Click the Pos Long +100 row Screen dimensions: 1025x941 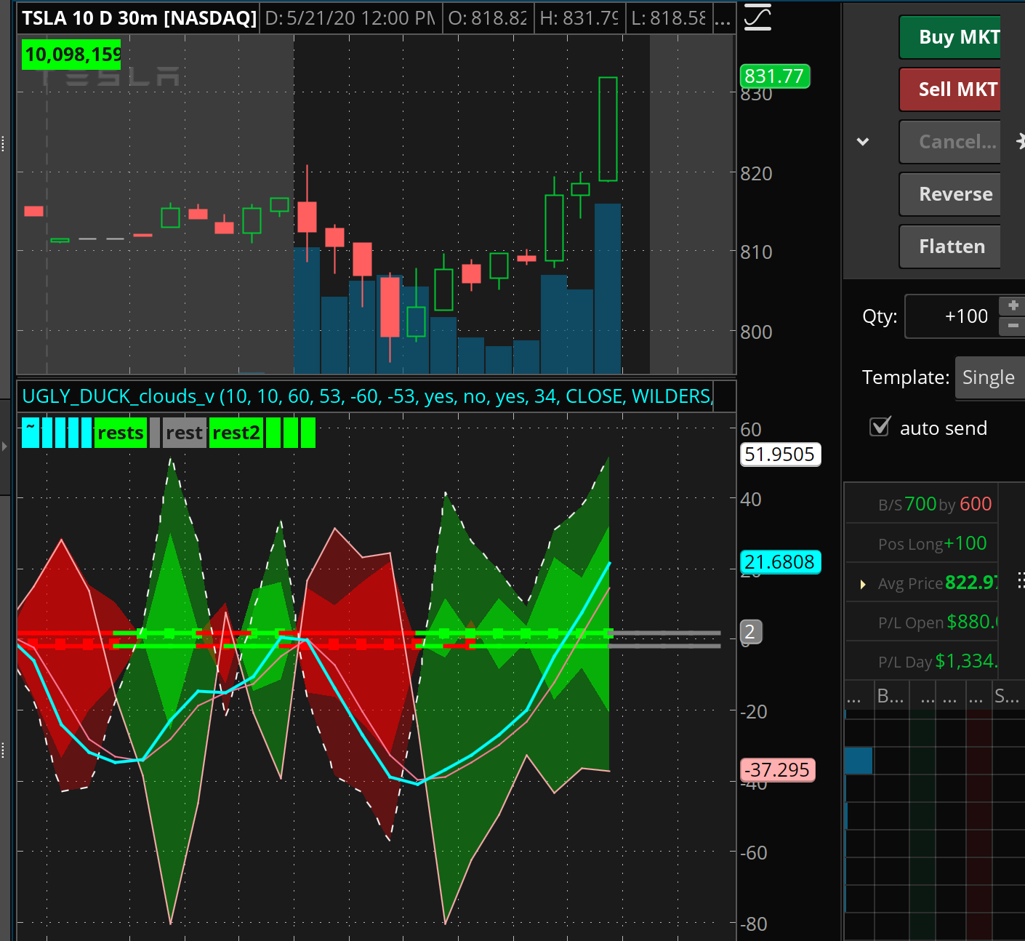coord(922,543)
